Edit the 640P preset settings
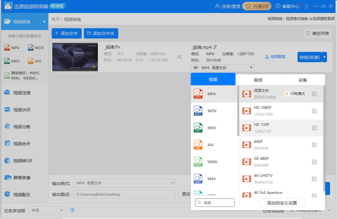Screen dimensions: 337x219 click(314, 145)
